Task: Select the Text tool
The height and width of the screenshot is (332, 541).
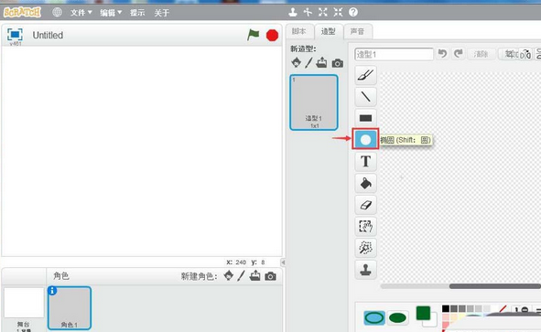Action: pos(366,161)
